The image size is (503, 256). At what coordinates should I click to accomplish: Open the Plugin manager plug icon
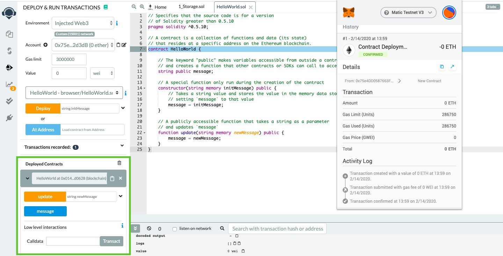tap(9, 118)
